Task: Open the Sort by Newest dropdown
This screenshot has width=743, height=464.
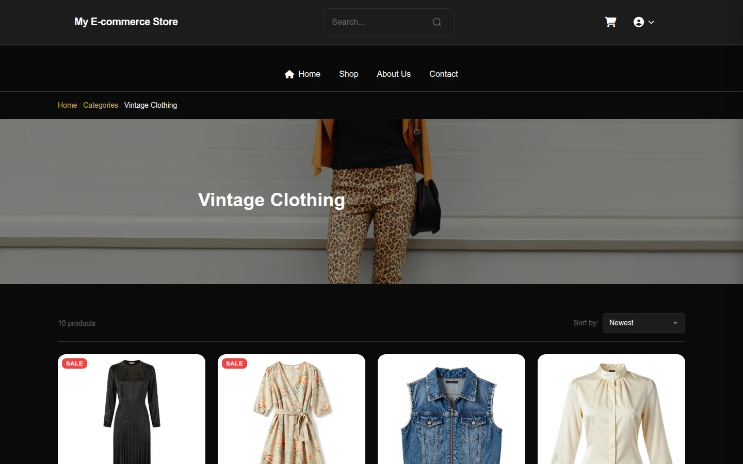Action: coord(644,323)
